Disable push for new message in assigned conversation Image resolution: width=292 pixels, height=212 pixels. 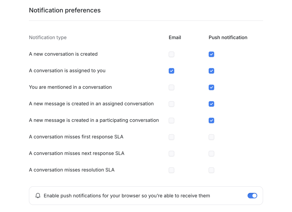coord(211,104)
